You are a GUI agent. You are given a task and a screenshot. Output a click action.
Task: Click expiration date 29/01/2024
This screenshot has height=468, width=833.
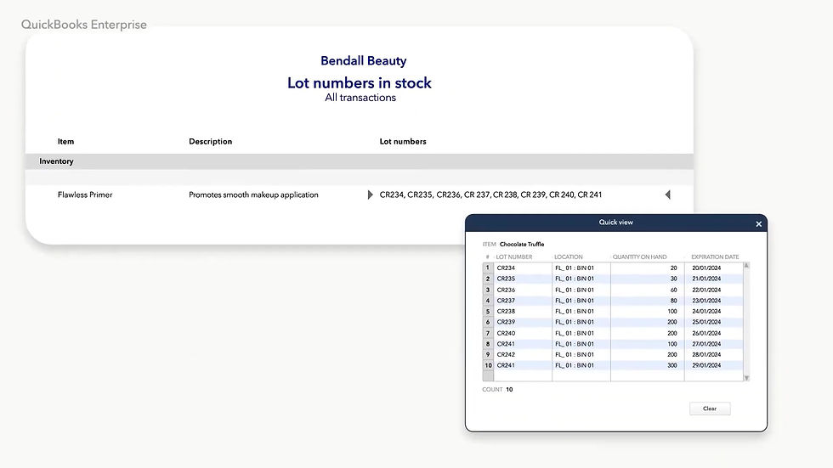click(x=706, y=365)
